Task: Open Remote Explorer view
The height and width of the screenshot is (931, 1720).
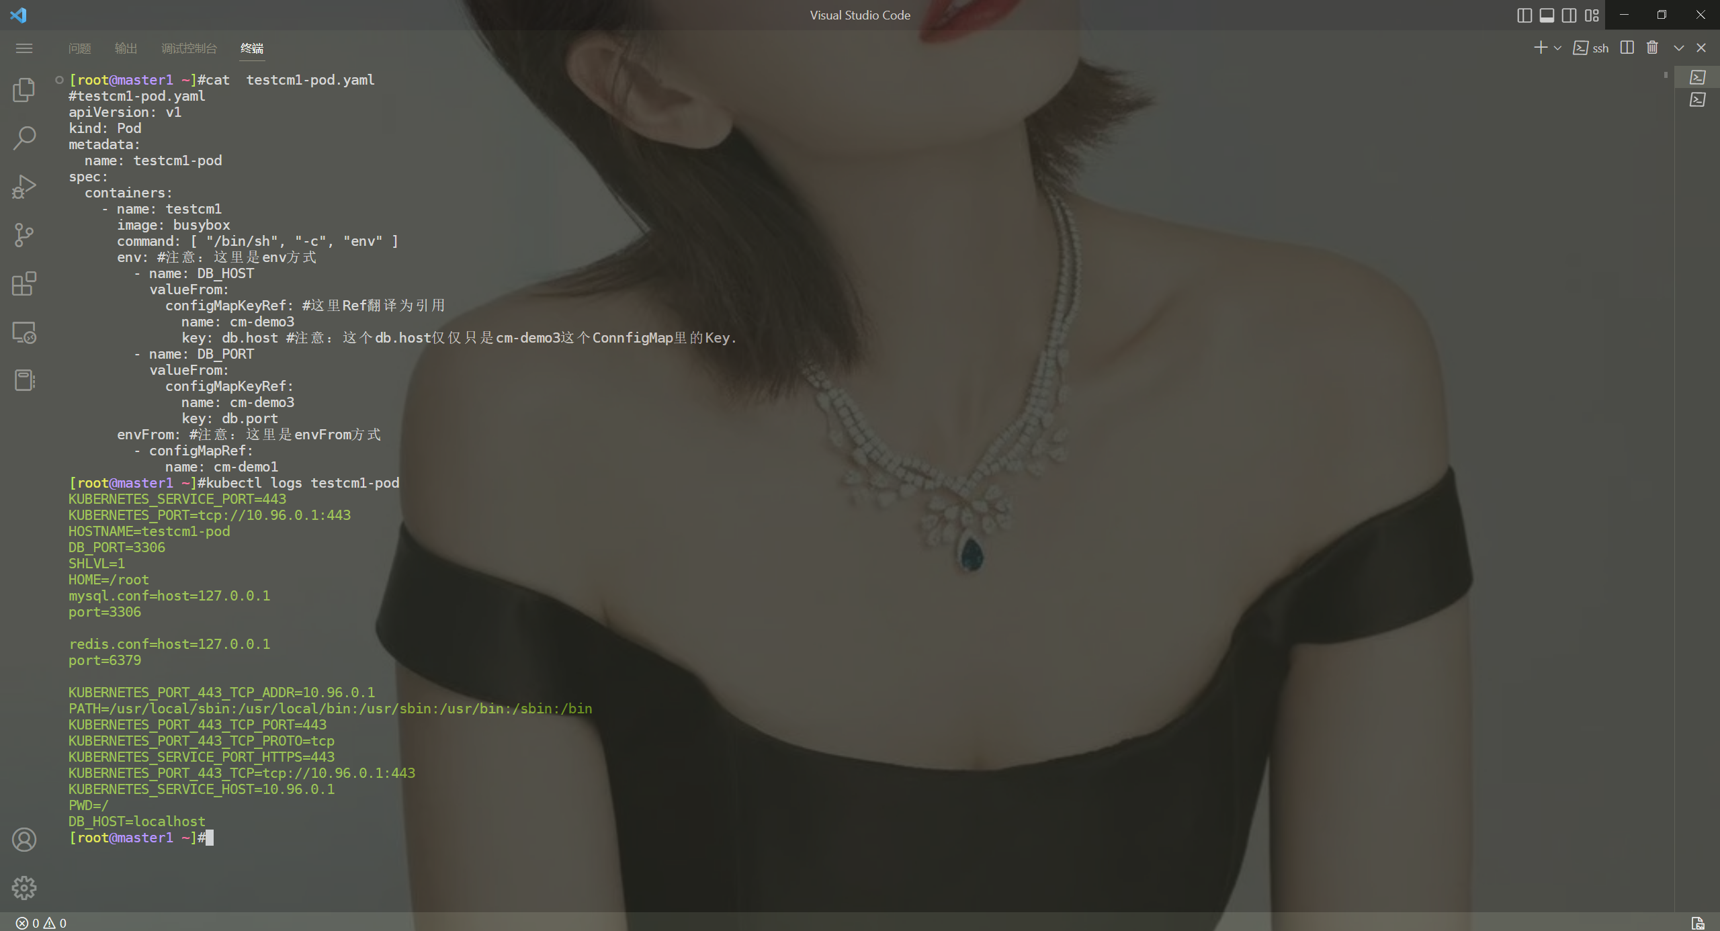Action: tap(24, 332)
